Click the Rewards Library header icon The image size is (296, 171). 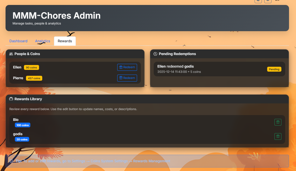[11, 99]
